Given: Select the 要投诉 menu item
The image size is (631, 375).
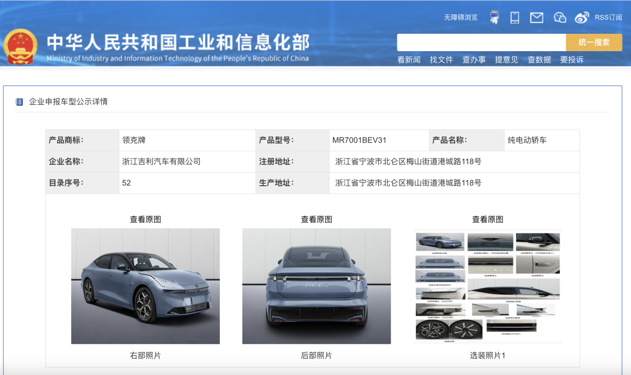Looking at the screenshot, I should click(x=571, y=60).
